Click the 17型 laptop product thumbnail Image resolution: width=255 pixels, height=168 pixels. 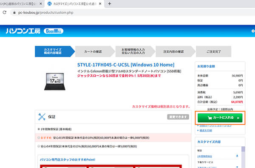pos(55,81)
